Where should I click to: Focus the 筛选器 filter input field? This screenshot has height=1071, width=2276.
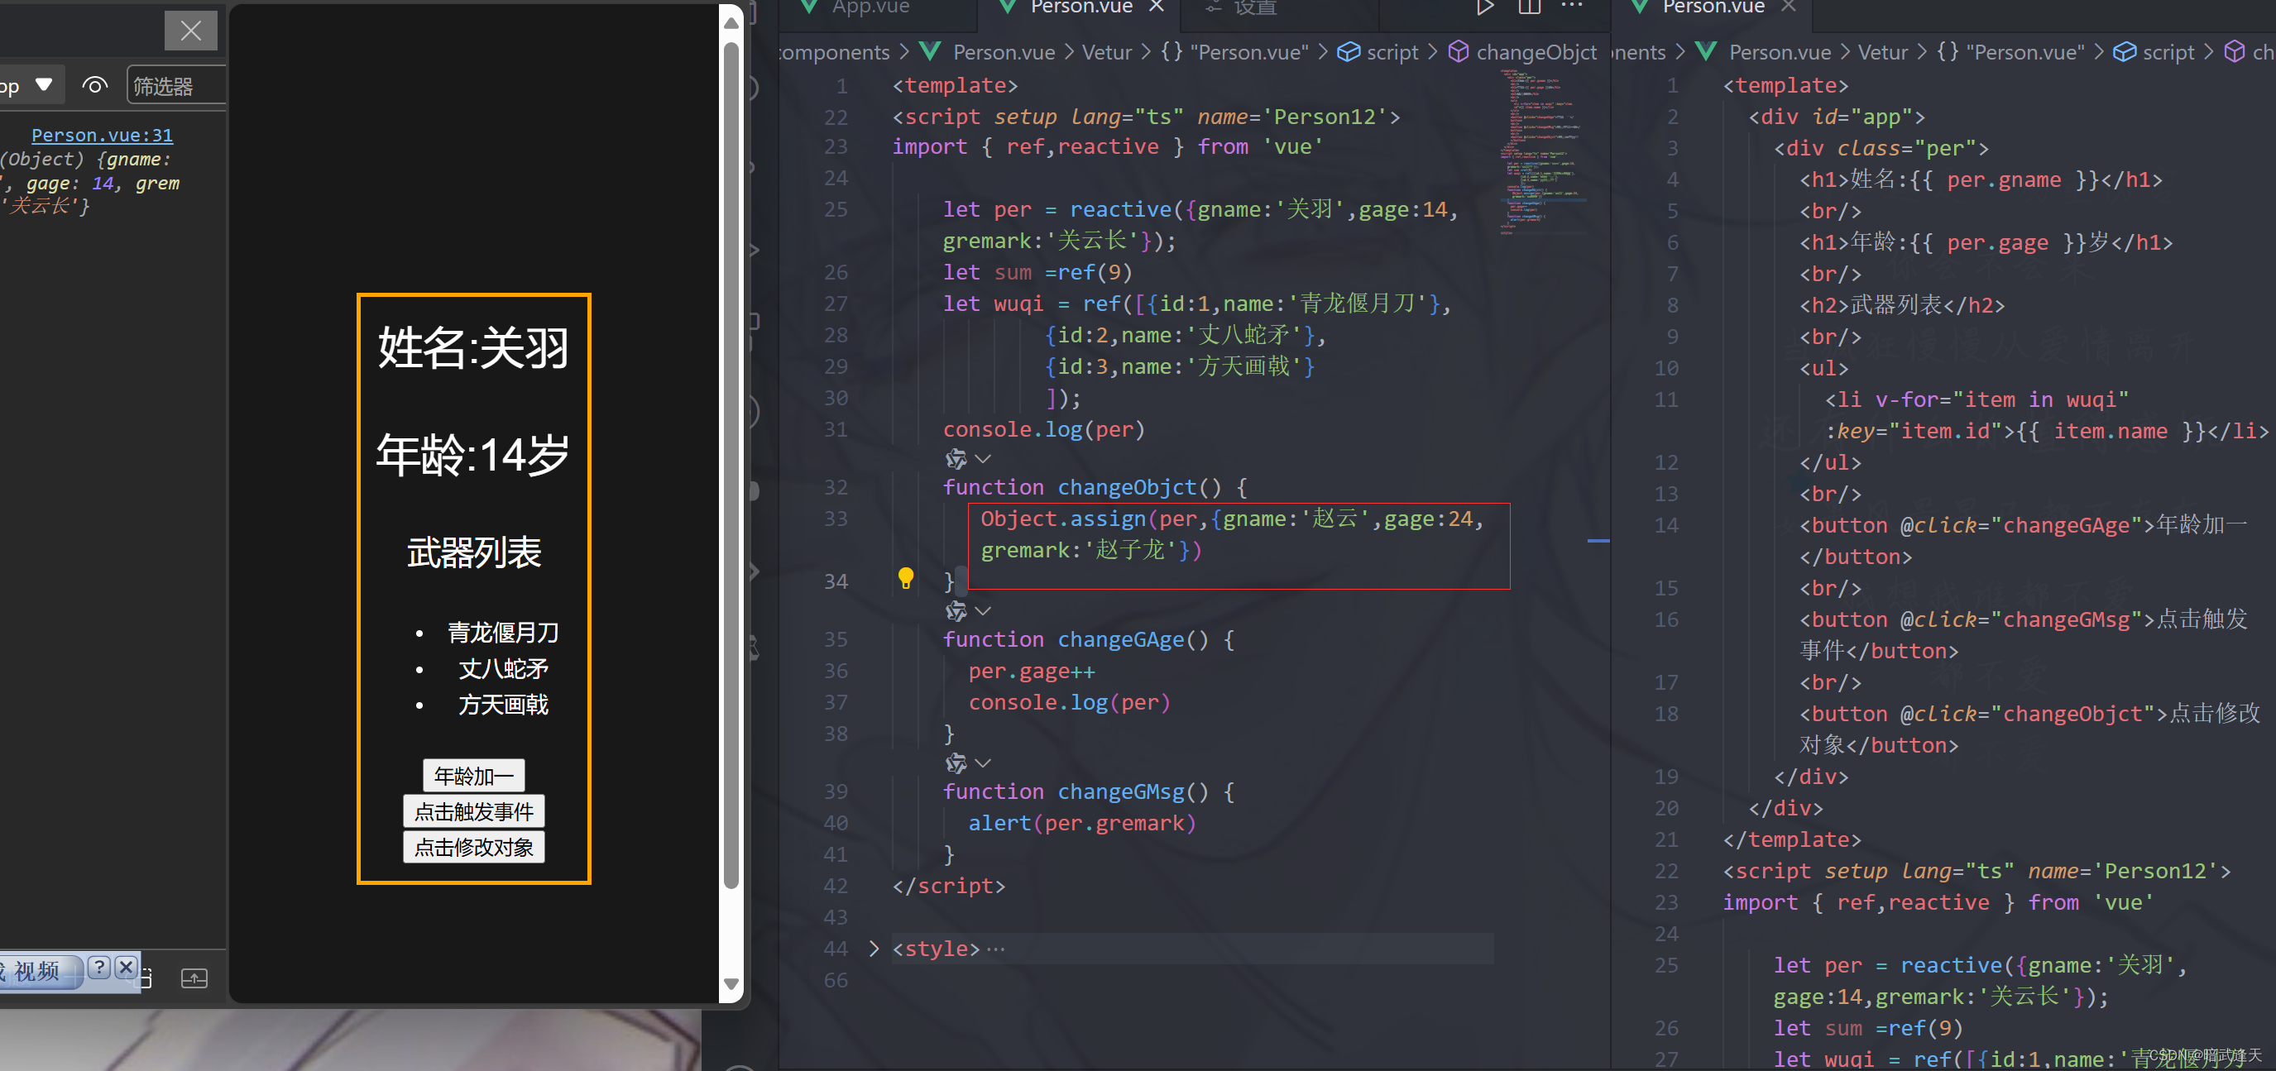click(x=177, y=86)
